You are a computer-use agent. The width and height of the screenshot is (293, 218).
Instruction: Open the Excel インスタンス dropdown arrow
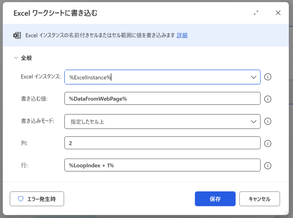[253, 77]
